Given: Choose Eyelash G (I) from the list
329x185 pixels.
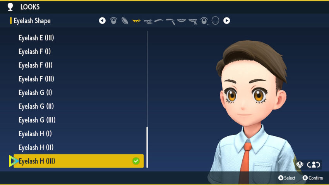Looking at the screenshot, I should [x=35, y=93].
